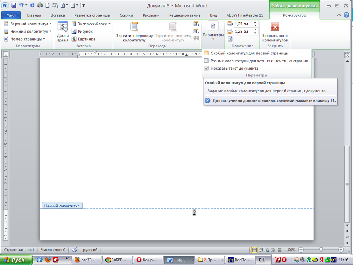Viewport: 353px width, 265px height.
Task: Create a new blank document icon
Action: coord(47,5)
